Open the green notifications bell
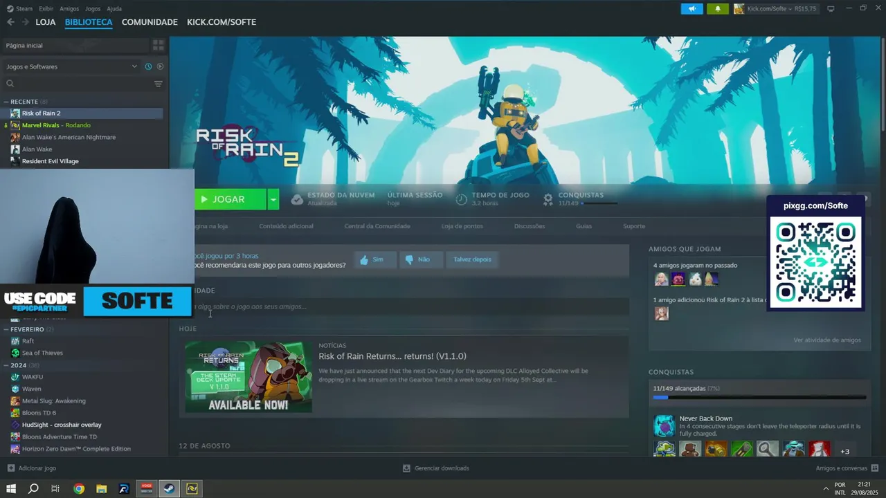 pos(717,9)
